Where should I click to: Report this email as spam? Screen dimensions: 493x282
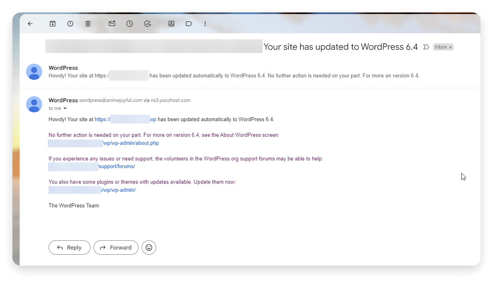[70, 24]
